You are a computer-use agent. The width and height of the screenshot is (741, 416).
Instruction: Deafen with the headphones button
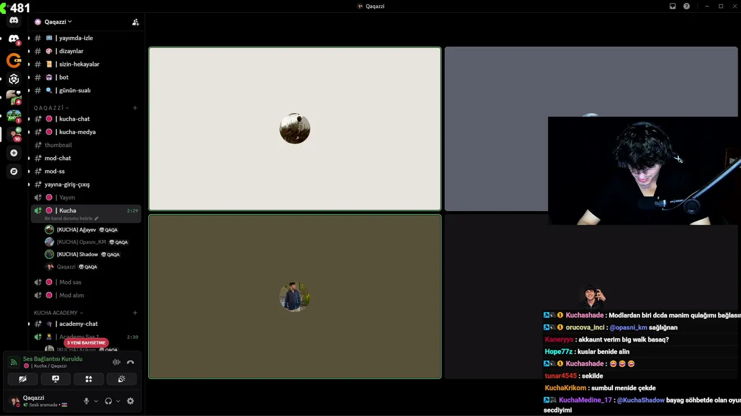point(108,401)
